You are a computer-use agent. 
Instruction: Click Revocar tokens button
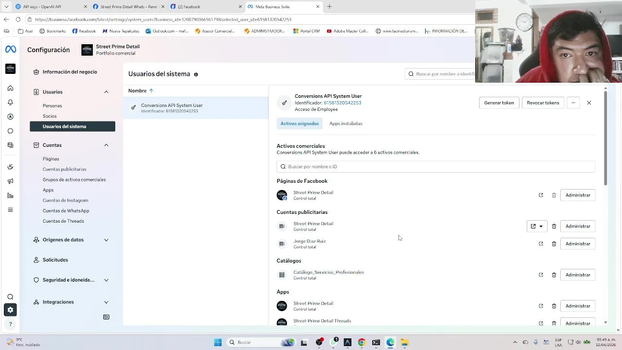pos(543,103)
